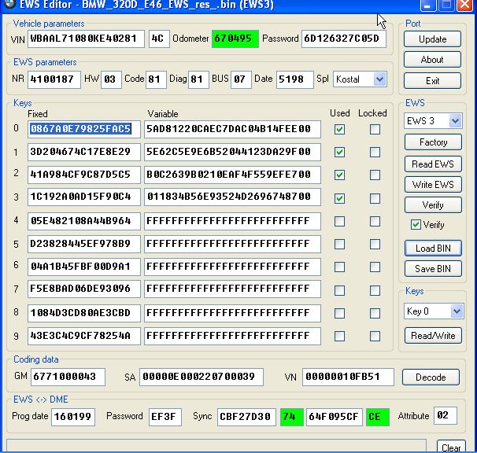This screenshot has width=477, height=453.
Task: Click the Update button
Action: point(432,39)
